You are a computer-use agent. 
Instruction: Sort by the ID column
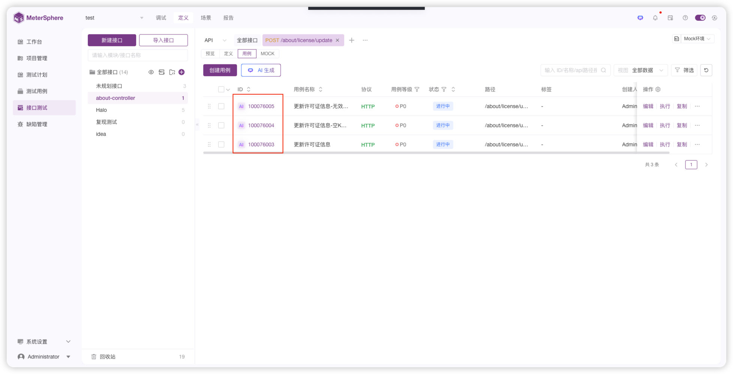[x=249, y=89]
